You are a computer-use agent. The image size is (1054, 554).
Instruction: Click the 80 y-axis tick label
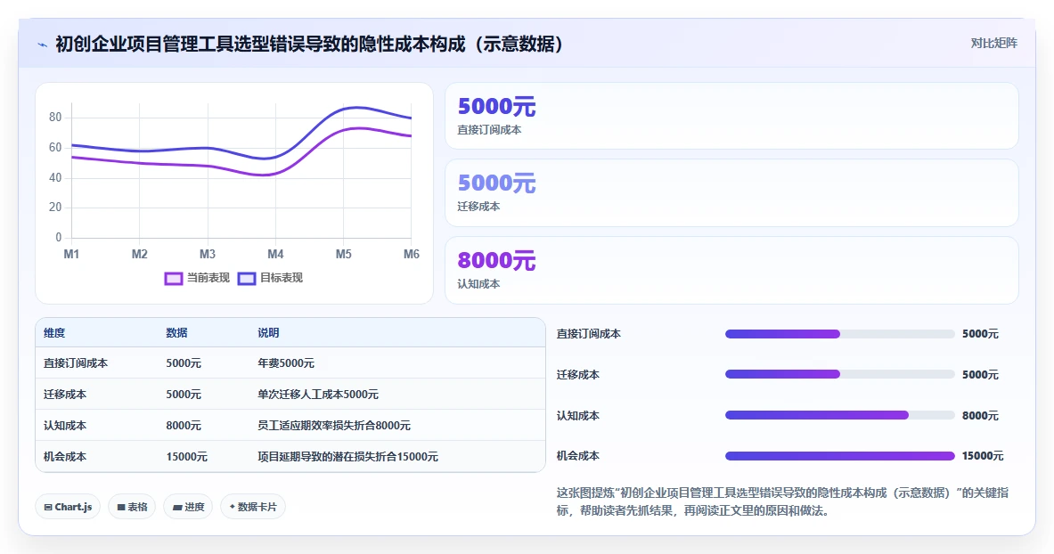[x=55, y=117]
